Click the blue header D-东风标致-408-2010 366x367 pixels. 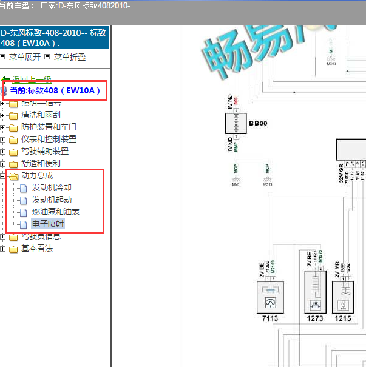click(x=54, y=38)
